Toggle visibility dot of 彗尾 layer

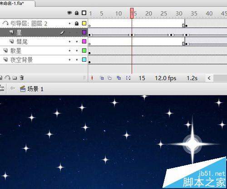click(69, 42)
